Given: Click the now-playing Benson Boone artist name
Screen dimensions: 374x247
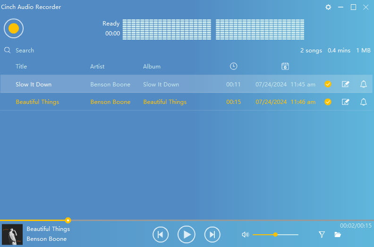Looking at the screenshot, I should 47,238.
